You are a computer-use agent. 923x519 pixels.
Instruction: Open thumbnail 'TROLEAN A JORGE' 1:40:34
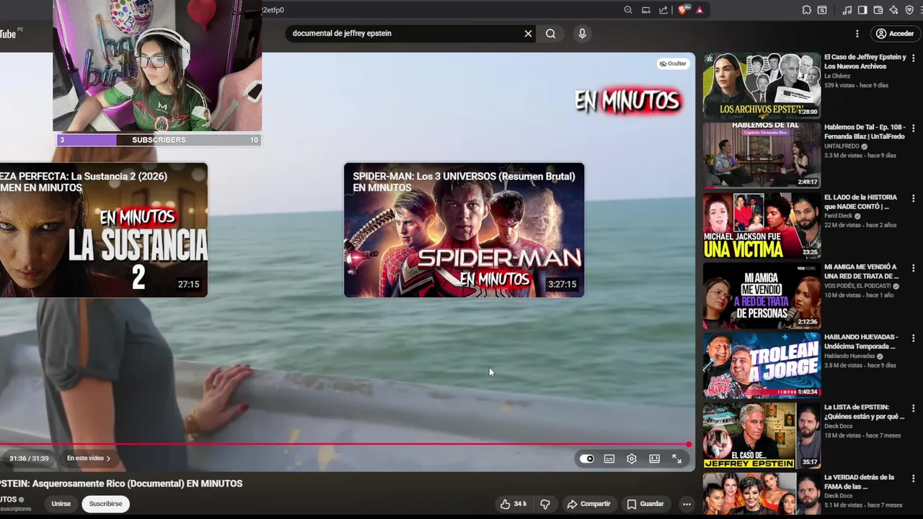761,365
